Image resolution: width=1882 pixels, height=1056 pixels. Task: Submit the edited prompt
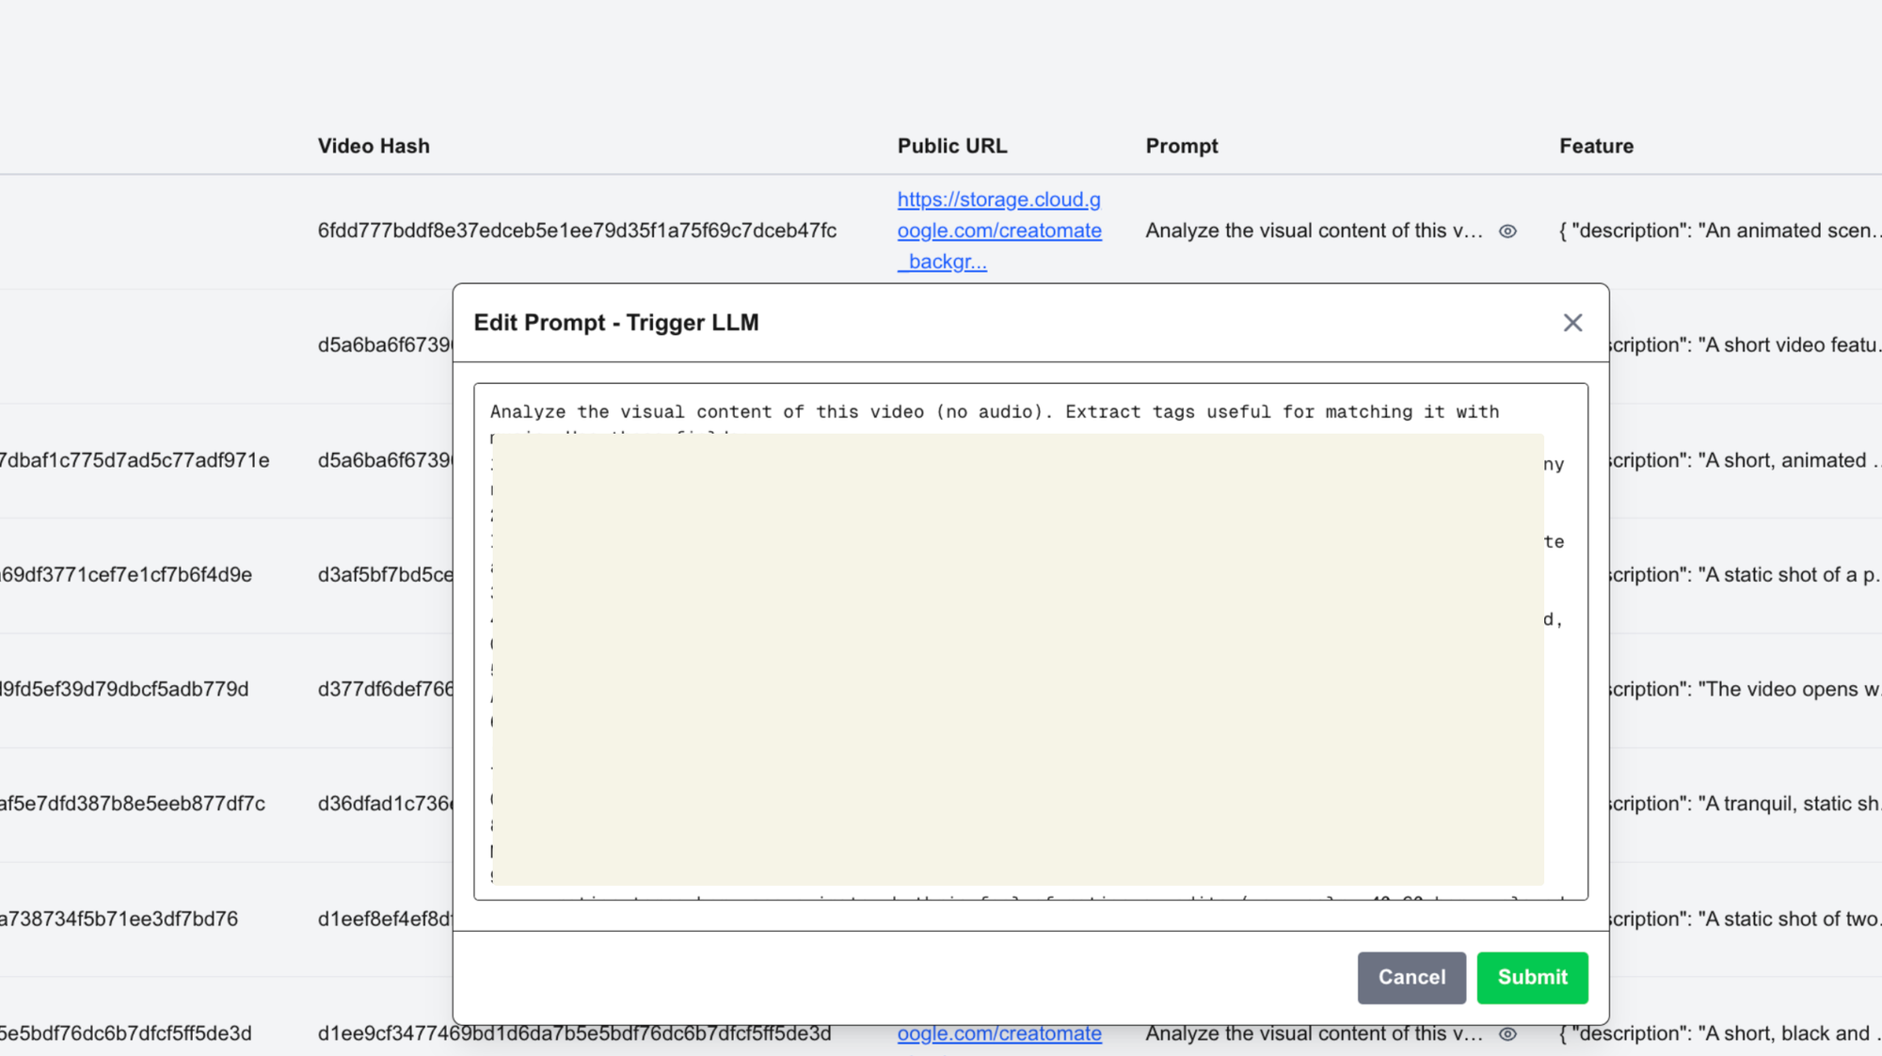pyautogui.click(x=1531, y=977)
